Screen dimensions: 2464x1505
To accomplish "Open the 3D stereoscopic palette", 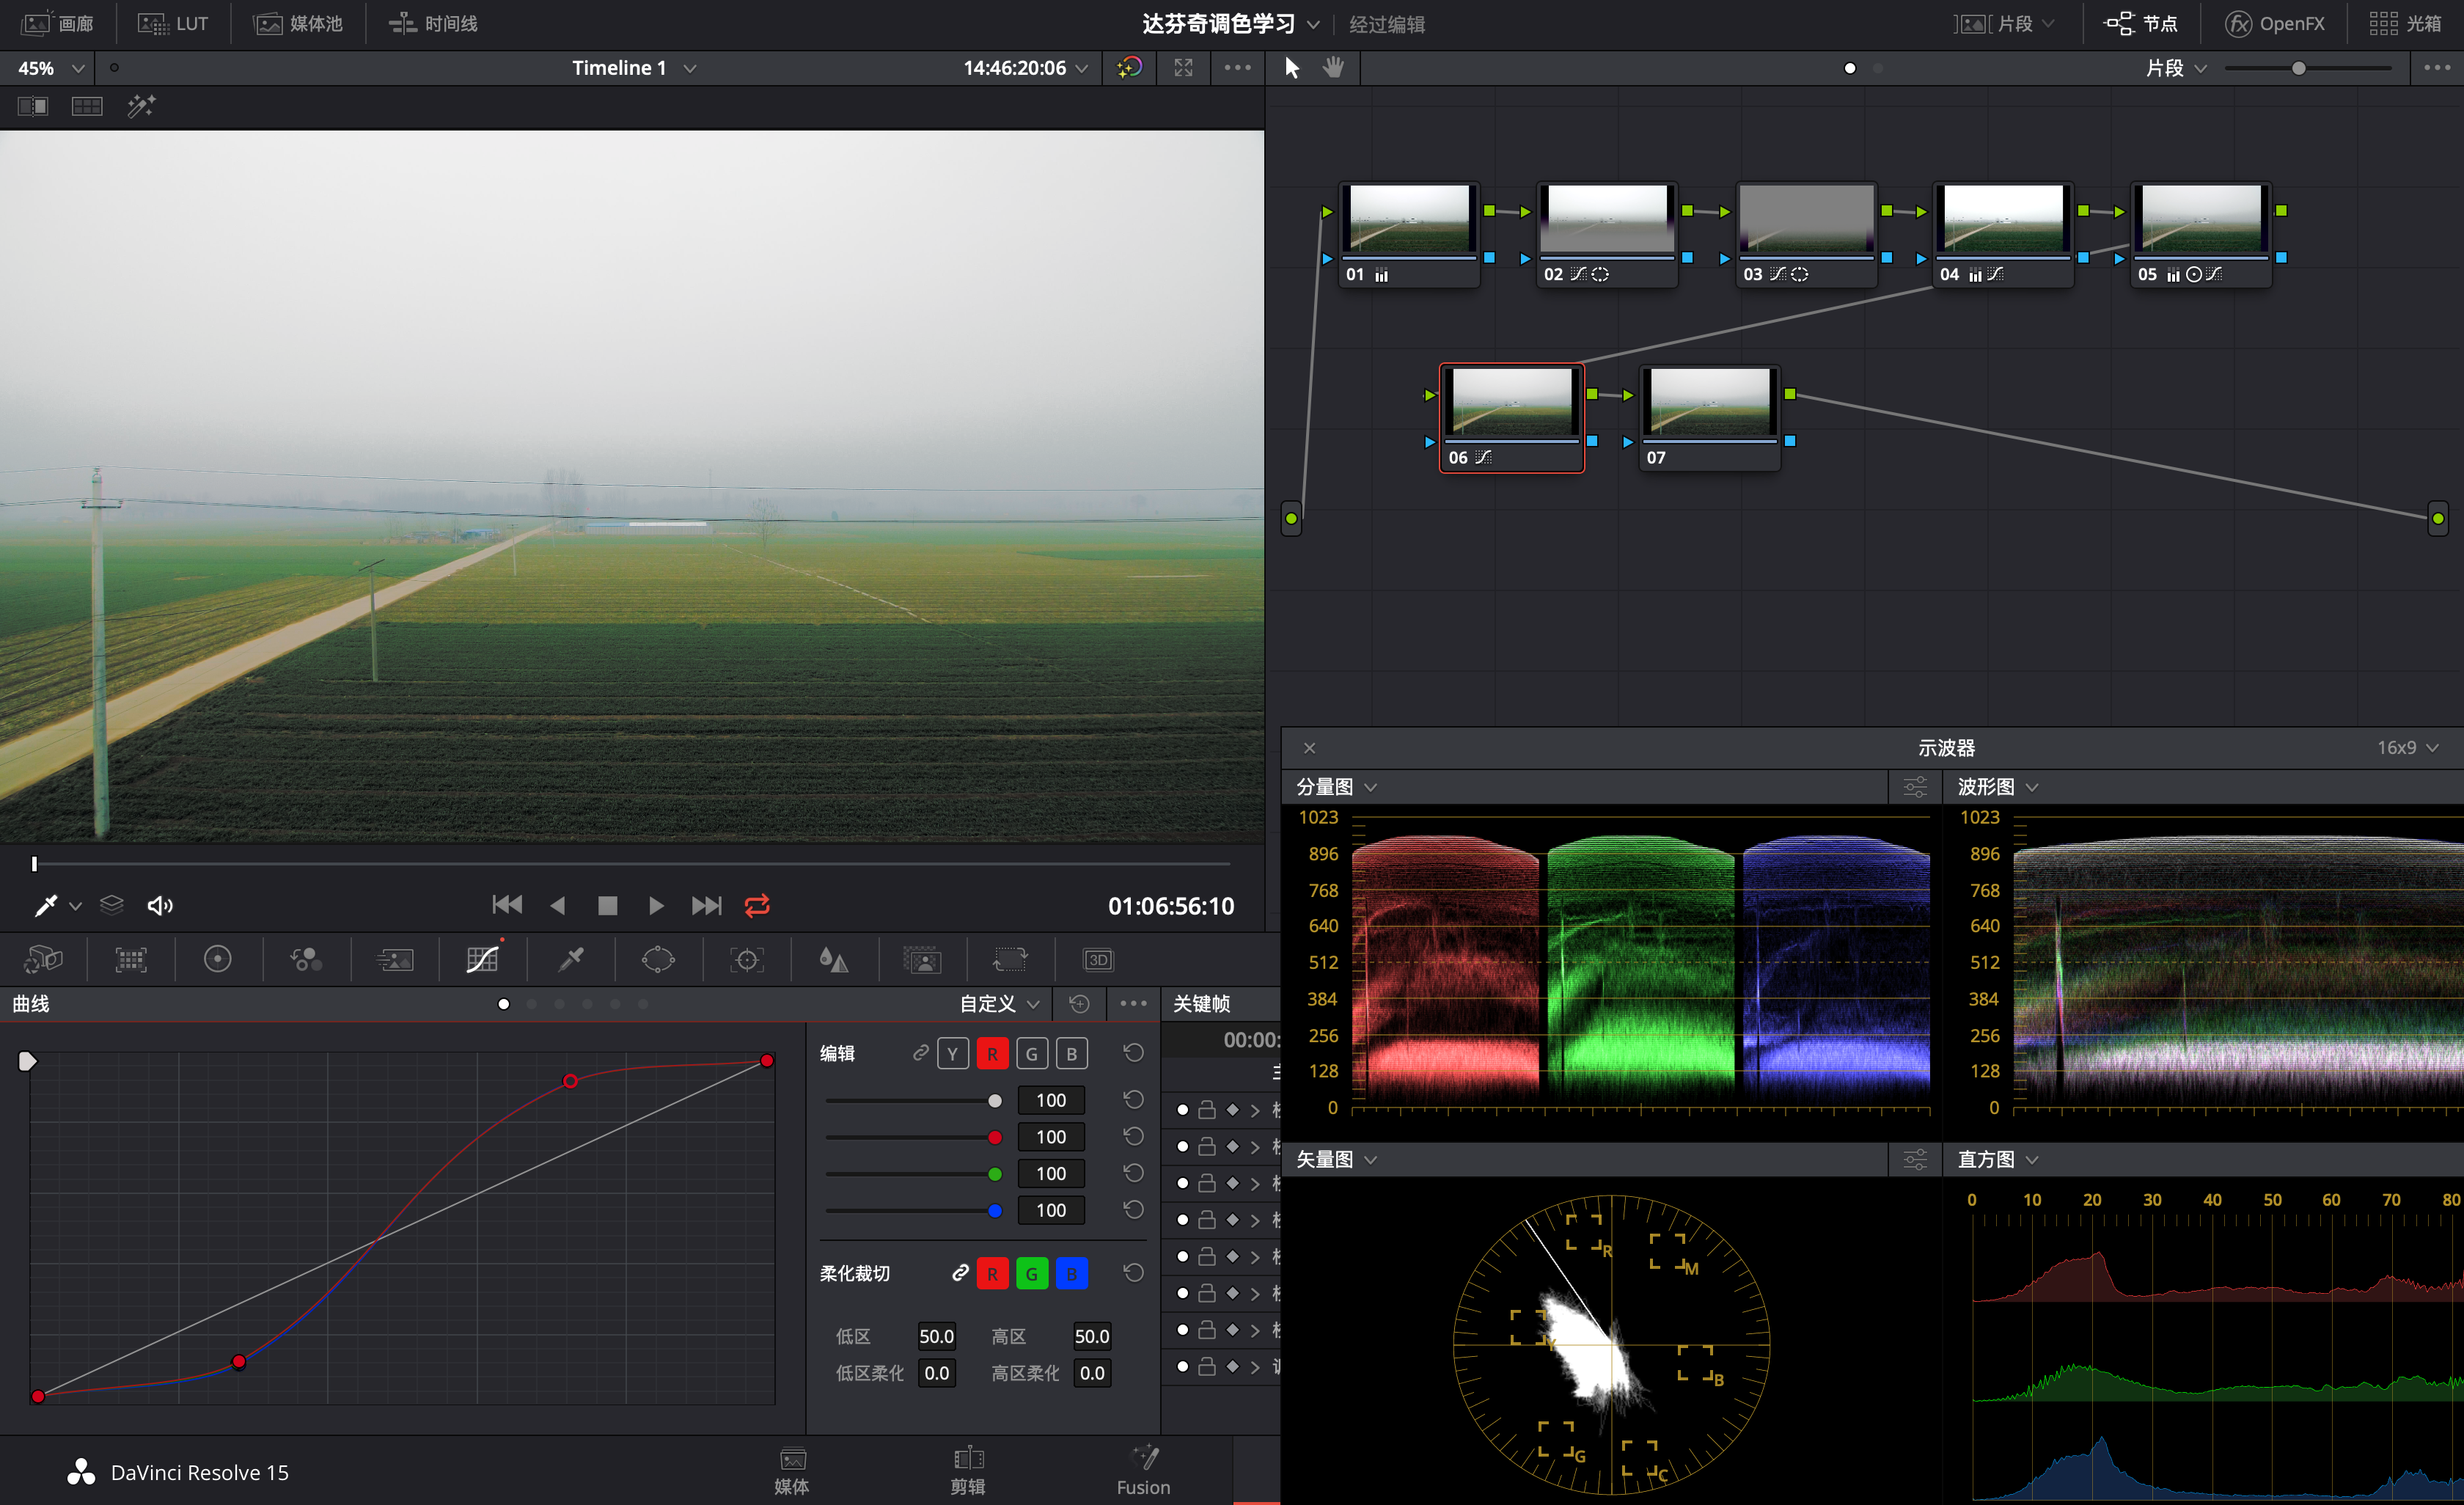I will tap(1098, 960).
